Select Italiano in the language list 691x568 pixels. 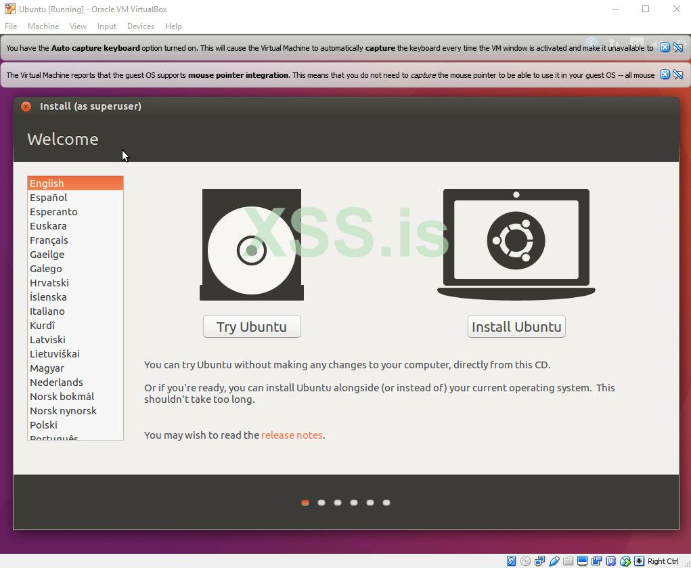tap(75, 311)
